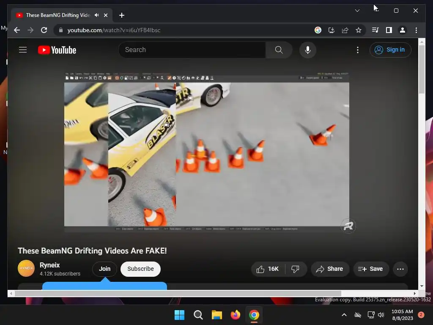Go to the YouTube home logo
The image size is (433, 325).
(57, 50)
